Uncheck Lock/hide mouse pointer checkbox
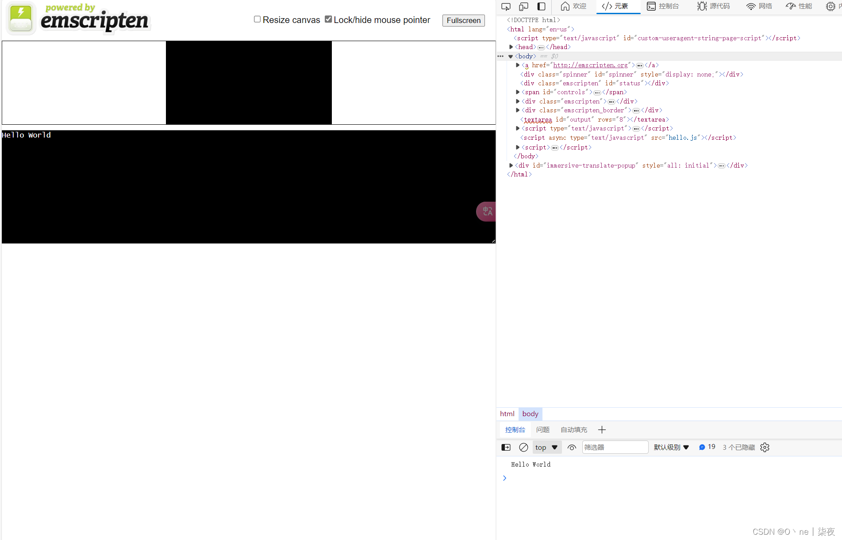The height and width of the screenshot is (540, 842). pyautogui.click(x=328, y=19)
